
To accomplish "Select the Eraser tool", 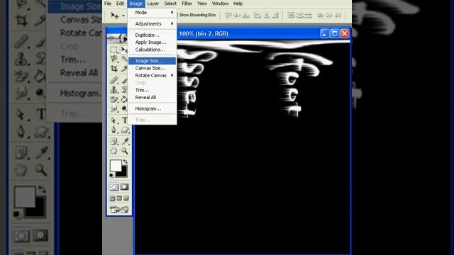I will (x=113, y=99).
